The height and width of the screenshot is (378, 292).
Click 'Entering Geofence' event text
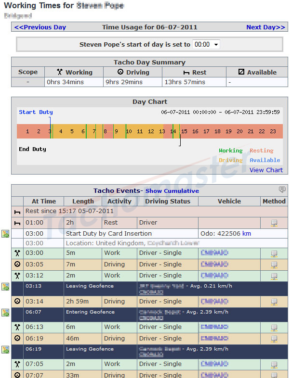pyautogui.click(x=90, y=312)
